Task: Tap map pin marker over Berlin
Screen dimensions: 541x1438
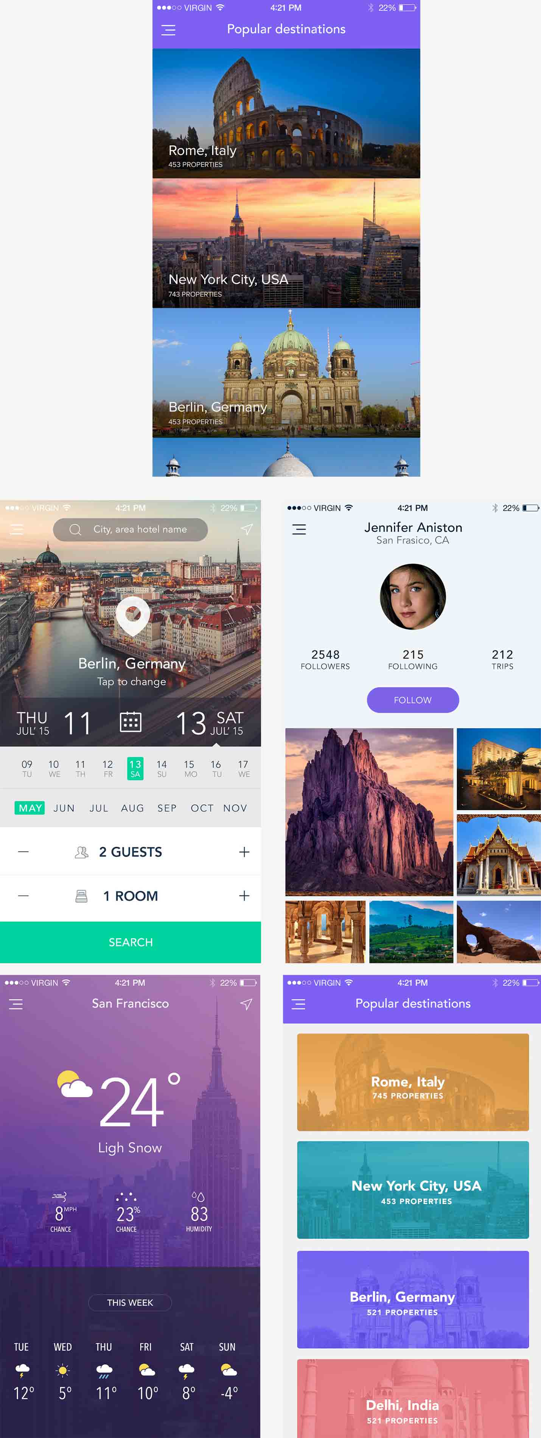Action: [133, 616]
